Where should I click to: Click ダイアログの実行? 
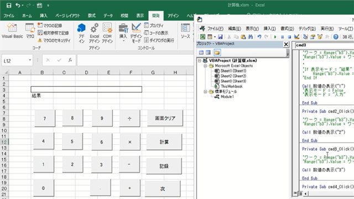pos(159,40)
